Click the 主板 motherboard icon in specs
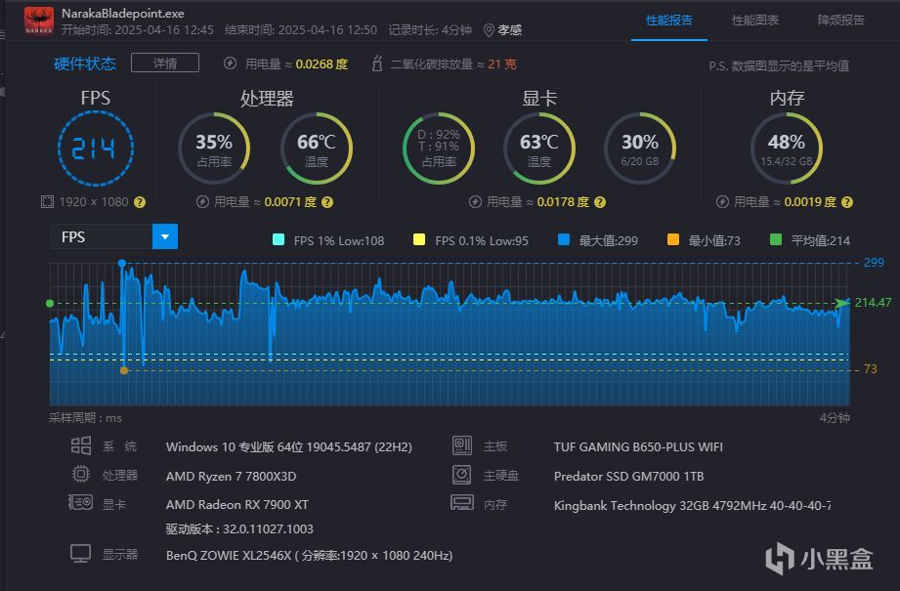The height and width of the screenshot is (591, 900). click(x=462, y=445)
